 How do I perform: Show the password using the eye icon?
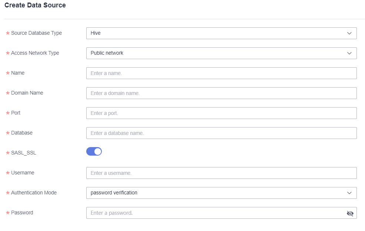pos(350,213)
